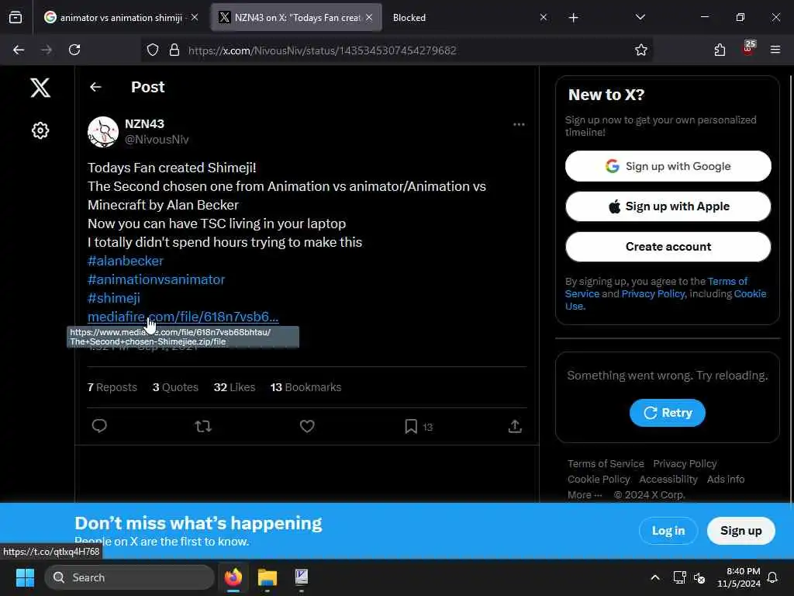Screen dimensions: 794x596
Task: Open the Firefox extensions puzzle icon
Action: click(720, 50)
